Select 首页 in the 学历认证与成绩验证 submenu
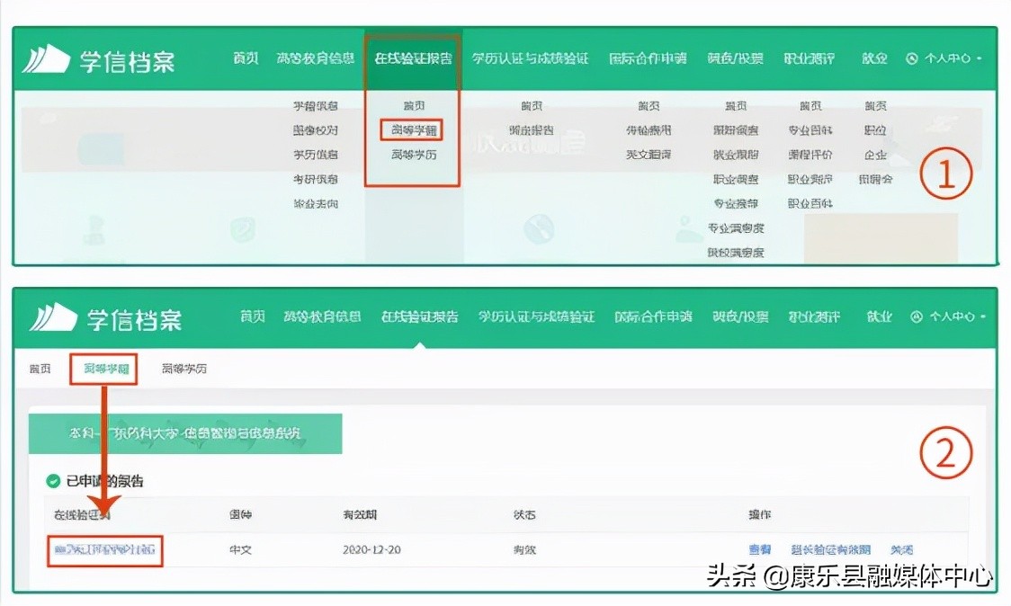The height and width of the screenshot is (606, 1011). tap(532, 106)
